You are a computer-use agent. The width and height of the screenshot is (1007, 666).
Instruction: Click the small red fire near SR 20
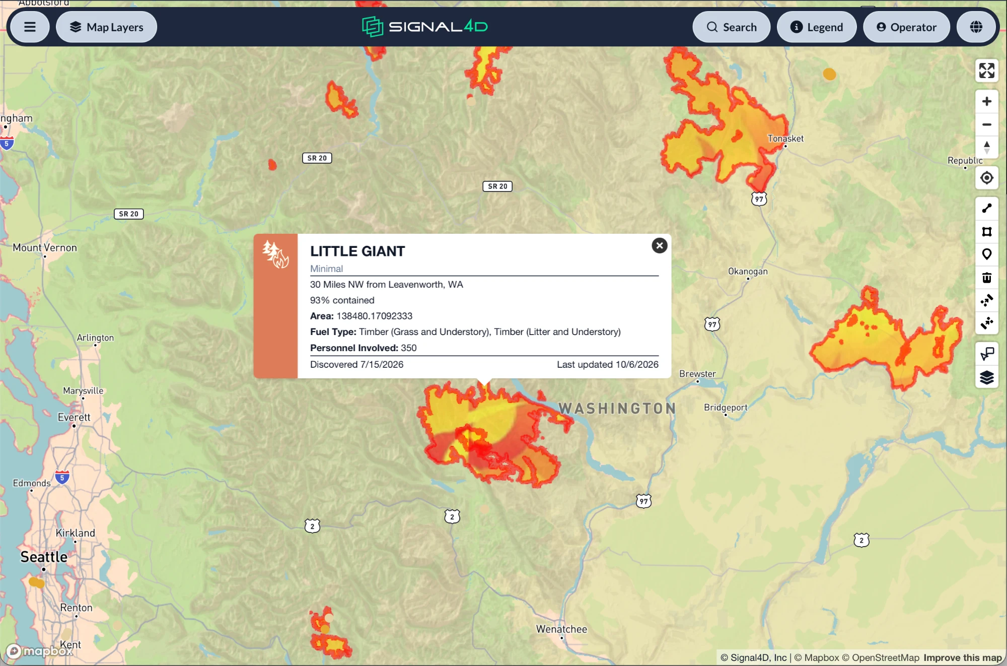point(272,164)
